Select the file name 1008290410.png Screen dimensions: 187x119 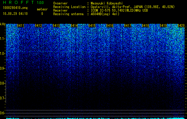[15, 8]
